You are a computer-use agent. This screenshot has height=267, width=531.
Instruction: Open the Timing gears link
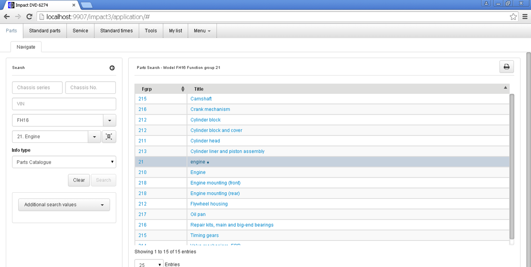pos(205,235)
